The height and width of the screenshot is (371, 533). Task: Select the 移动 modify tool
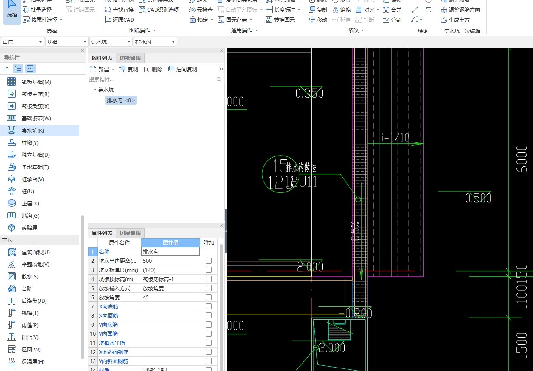pyautogui.click(x=318, y=20)
